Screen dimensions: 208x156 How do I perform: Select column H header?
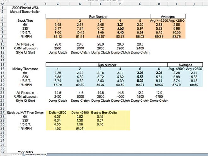coord(159,4)
